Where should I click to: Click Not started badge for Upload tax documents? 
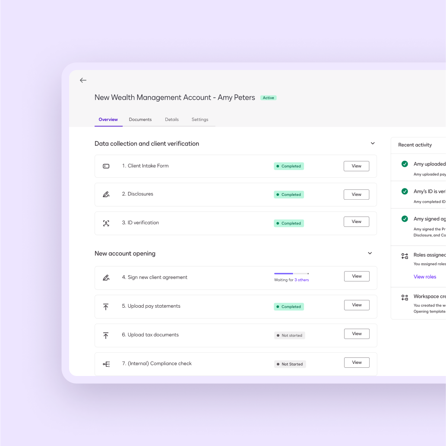point(290,335)
